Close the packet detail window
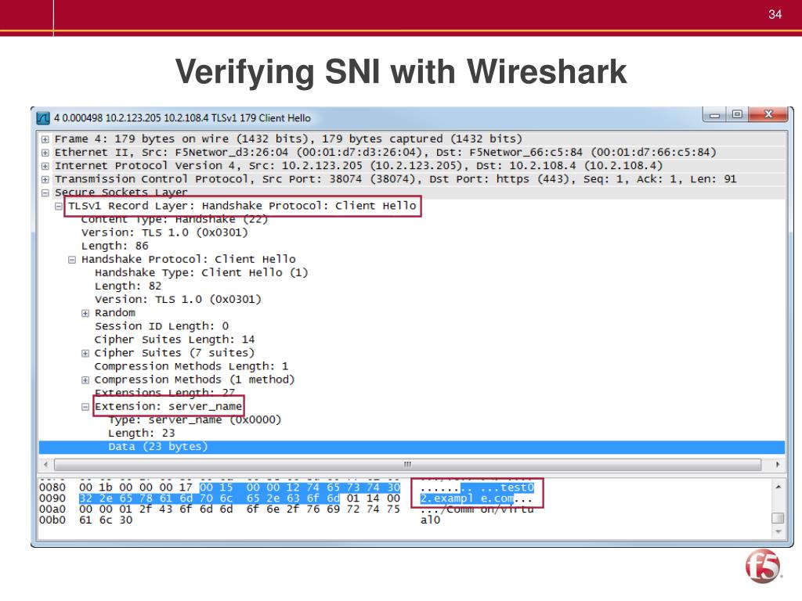802x601 pixels. pyautogui.click(x=768, y=114)
